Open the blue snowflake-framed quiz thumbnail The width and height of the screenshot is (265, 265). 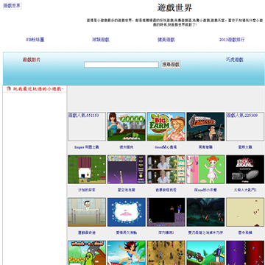click(x=127, y=212)
